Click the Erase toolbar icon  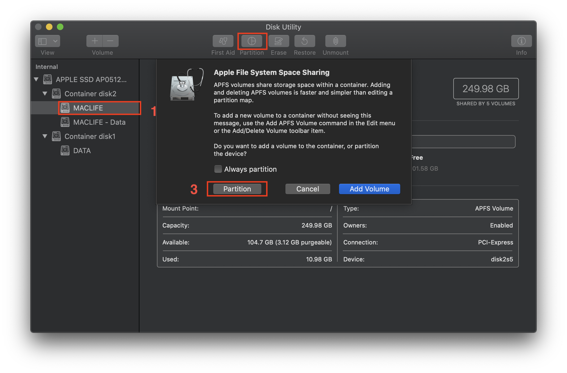click(278, 41)
